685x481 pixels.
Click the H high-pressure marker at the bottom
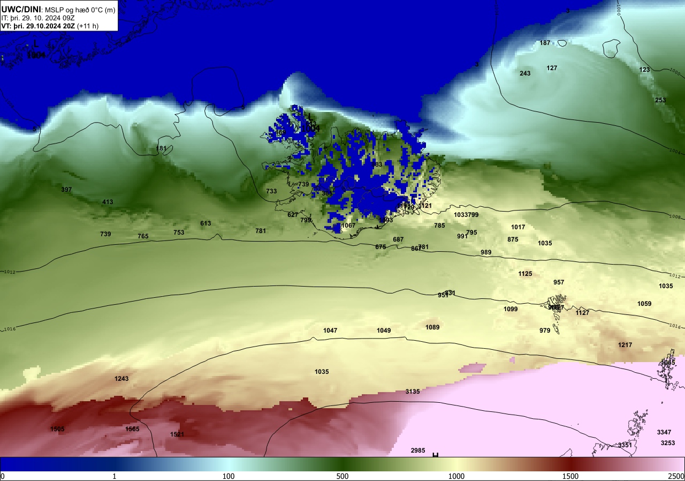click(436, 455)
